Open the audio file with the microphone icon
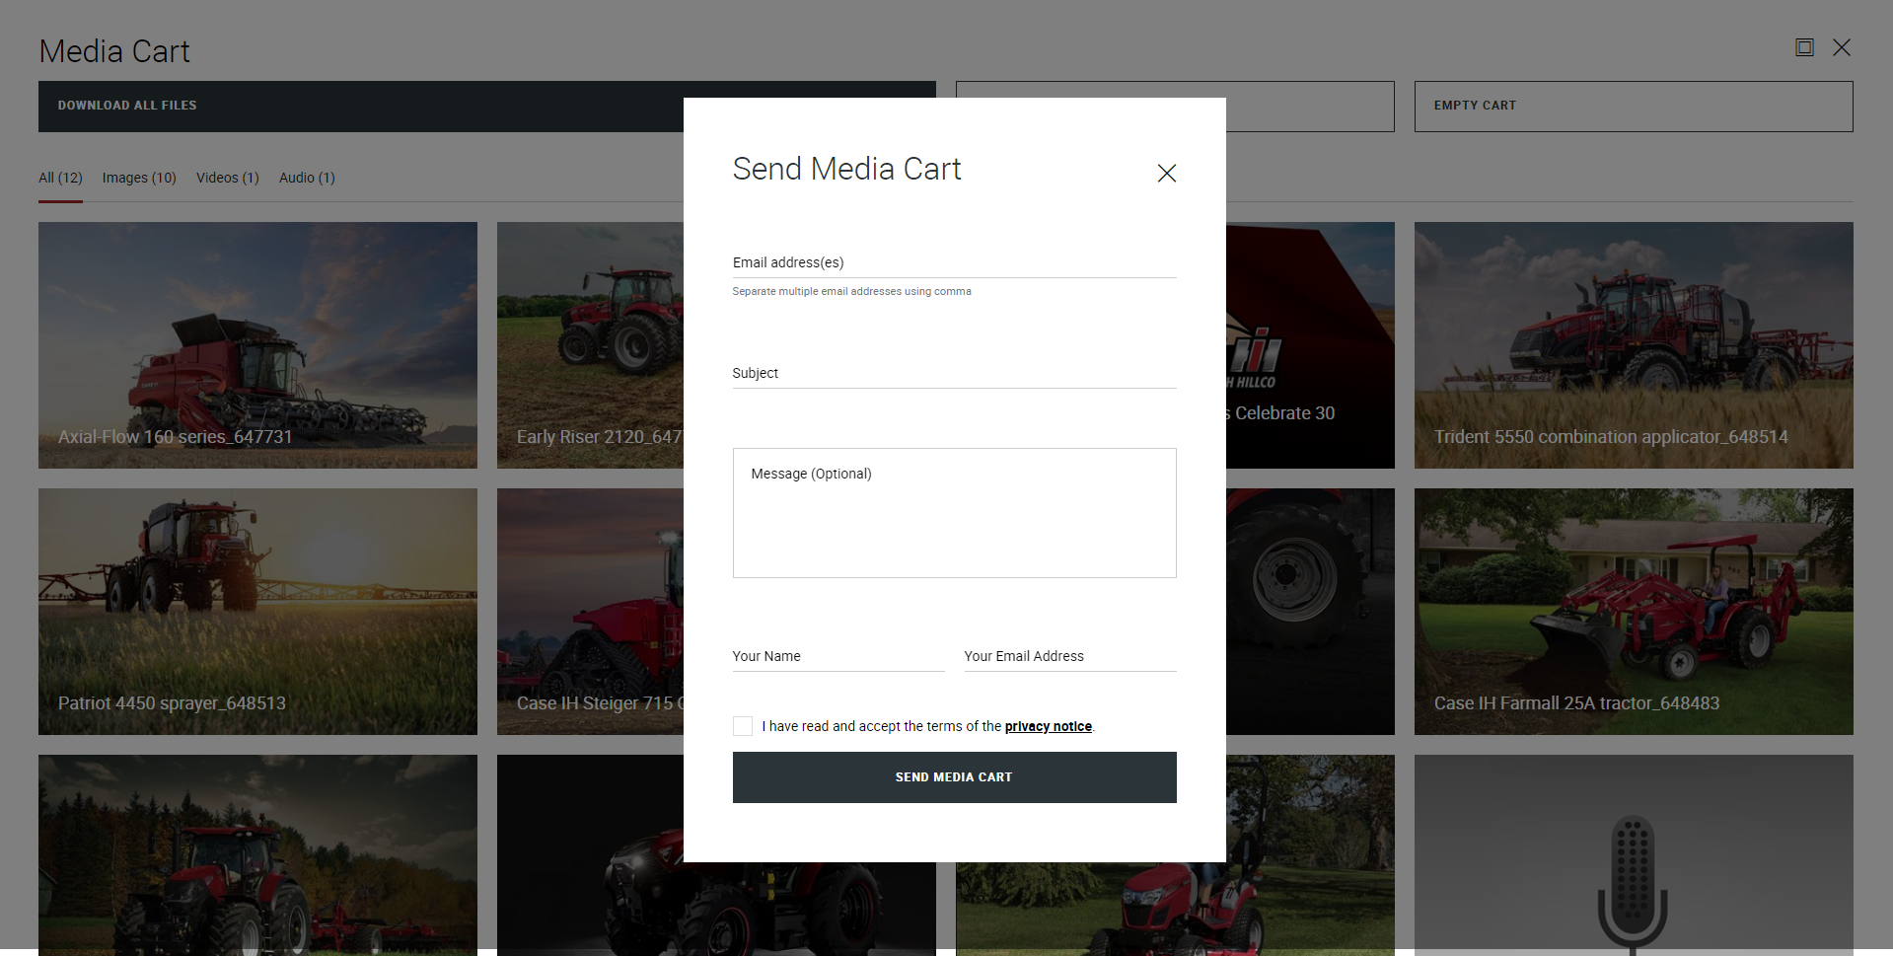The width and height of the screenshot is (1893, 956). 1634,868
